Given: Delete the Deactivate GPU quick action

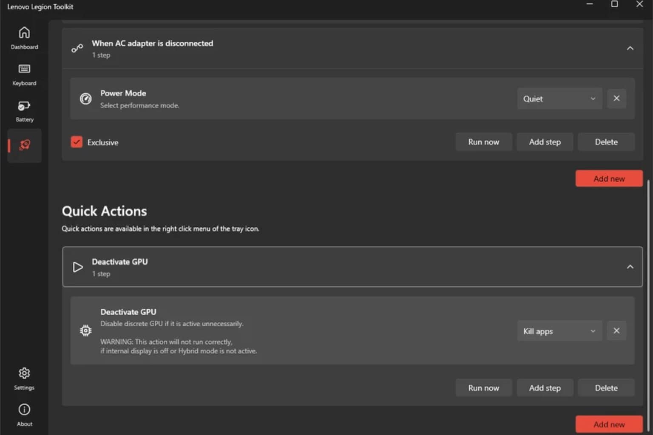Looking at the screenshot, I should [x=606, y=388].
